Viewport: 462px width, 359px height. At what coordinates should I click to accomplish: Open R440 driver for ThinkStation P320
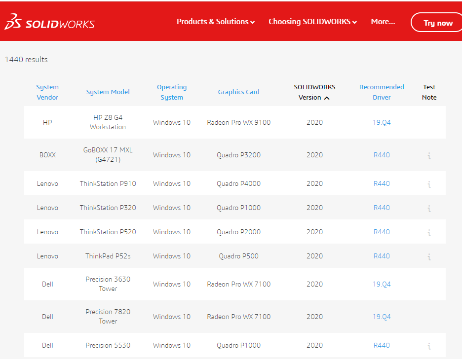tap(382, 208)
